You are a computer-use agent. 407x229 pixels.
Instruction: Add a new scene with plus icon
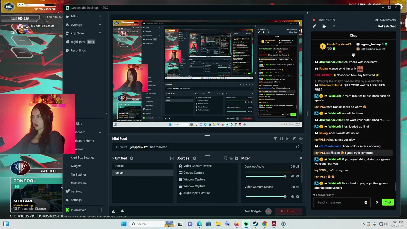tap(131, 158)
